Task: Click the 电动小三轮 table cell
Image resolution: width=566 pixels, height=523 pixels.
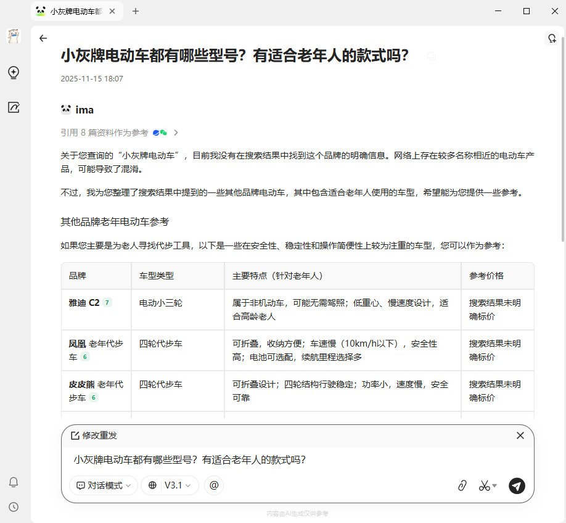Action: tap(178, 310)
